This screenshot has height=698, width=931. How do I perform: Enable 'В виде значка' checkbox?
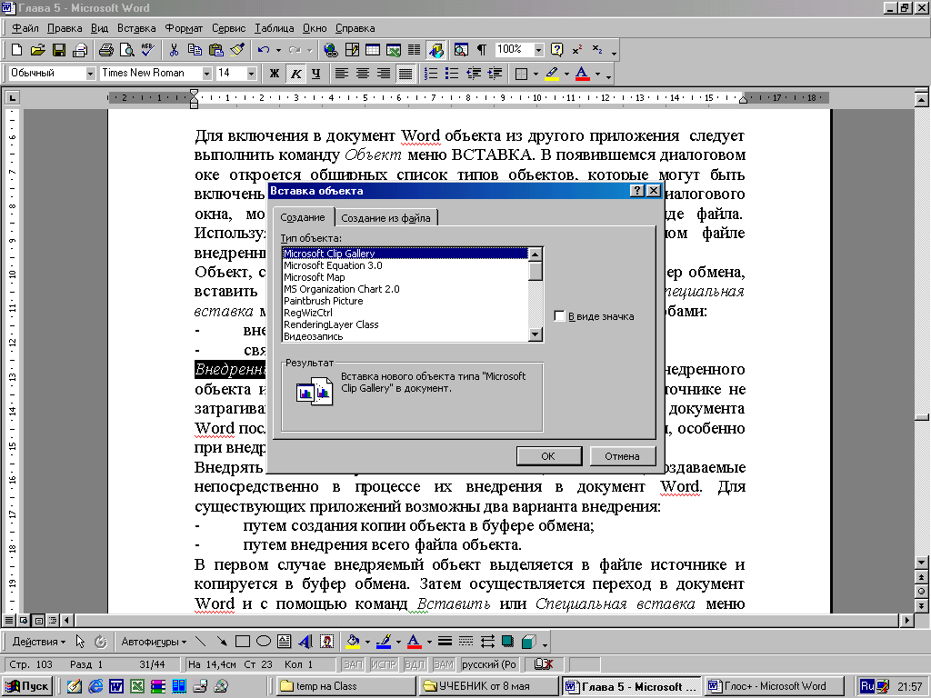tap(559, 315)
